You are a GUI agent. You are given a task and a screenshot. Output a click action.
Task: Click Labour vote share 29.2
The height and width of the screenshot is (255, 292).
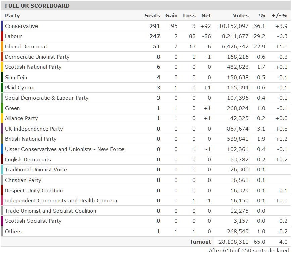259,36
